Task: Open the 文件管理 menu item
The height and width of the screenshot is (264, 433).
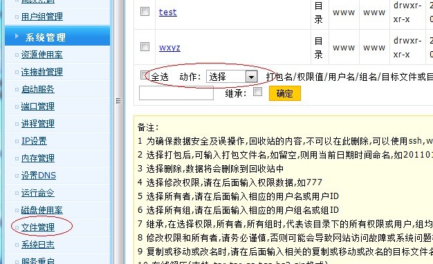Action: coord(38,227)
